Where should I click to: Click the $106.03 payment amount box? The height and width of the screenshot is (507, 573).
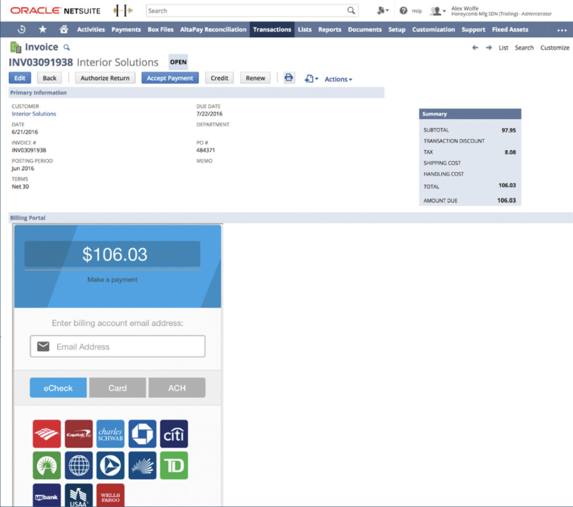coord(112,254)
